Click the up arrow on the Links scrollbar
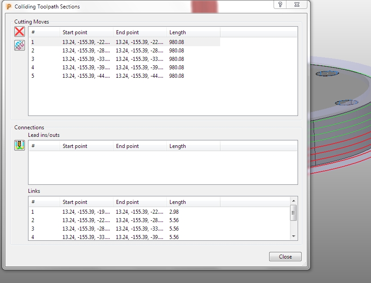Screen dimensions: 371x283 pos(294,200)
